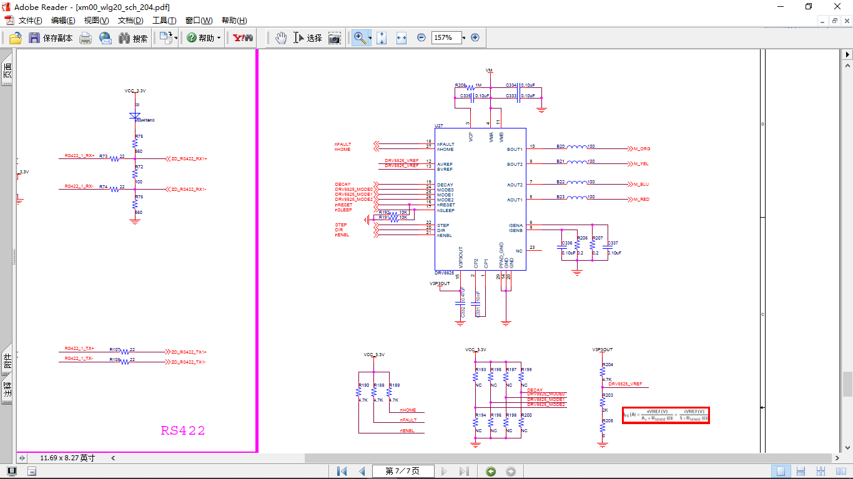Open the 编辑(E) menu
853x479 pixels.
pyautogui.click(x=63, y=21)
